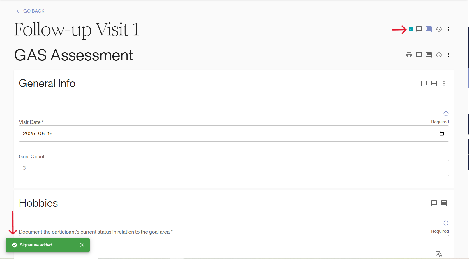The width and height of the screenshot is (469, 259).
Task: Open audit history for Follow-up Visit 1
Action: [439, 29]
